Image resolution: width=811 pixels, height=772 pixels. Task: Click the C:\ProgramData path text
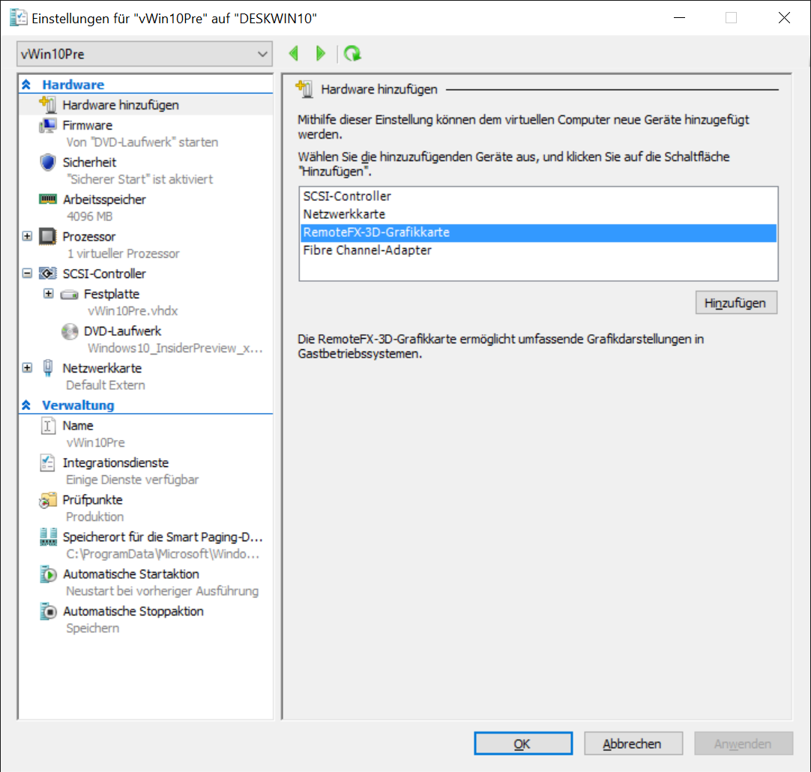point(163,554)
